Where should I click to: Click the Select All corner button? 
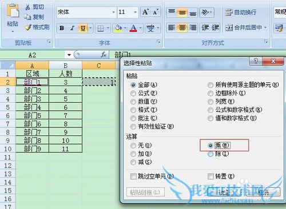[x=7, y=66]
